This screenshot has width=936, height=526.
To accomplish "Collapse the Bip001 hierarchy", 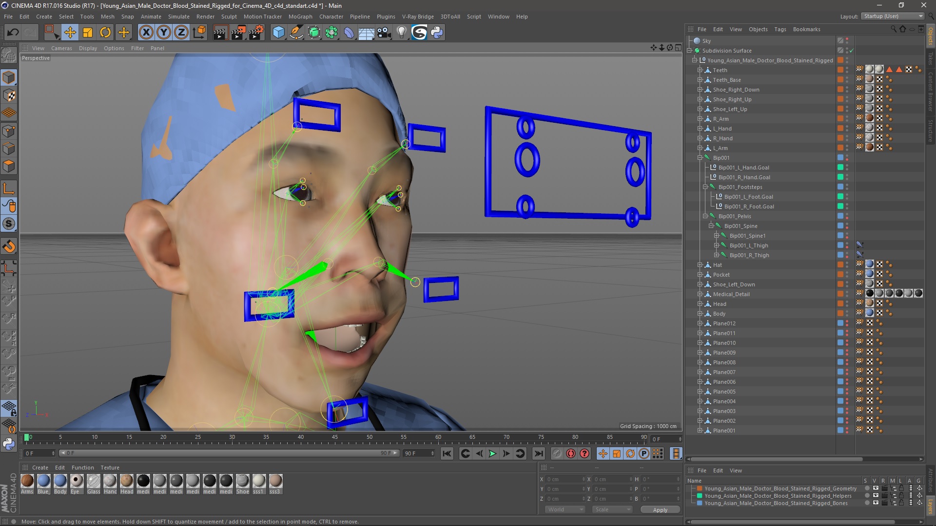I will (700, 158).
